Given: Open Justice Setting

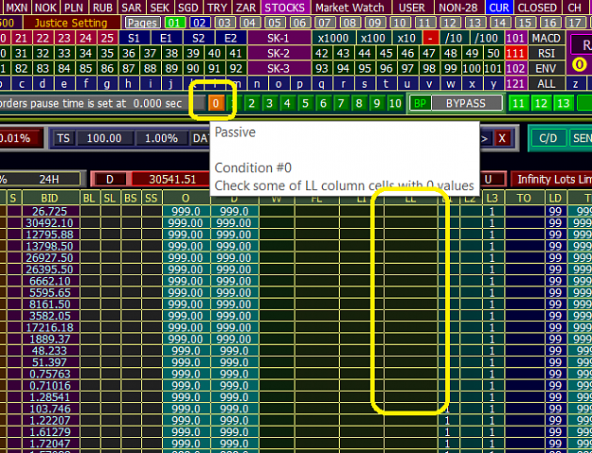Looking at the screenshot, I should (x=71, y=23).
